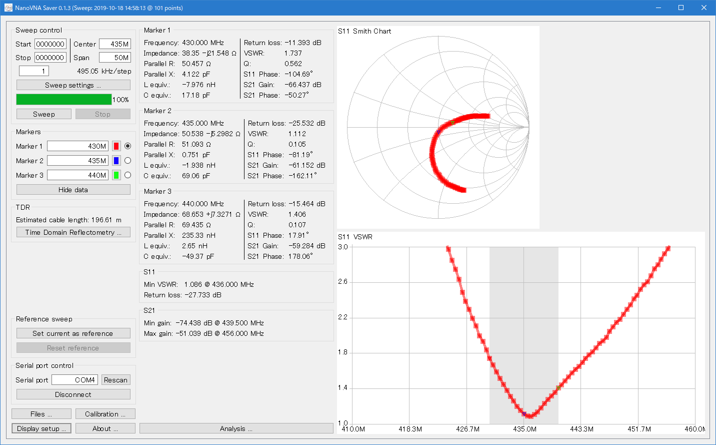
Task: Click the green marker on Smith chart
Action: pos(452,123)
